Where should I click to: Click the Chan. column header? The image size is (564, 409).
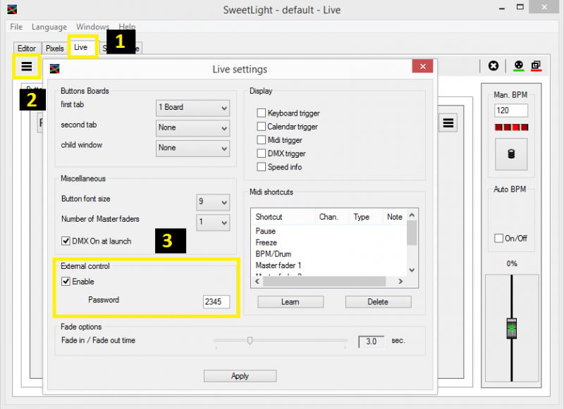click(332, 217)
